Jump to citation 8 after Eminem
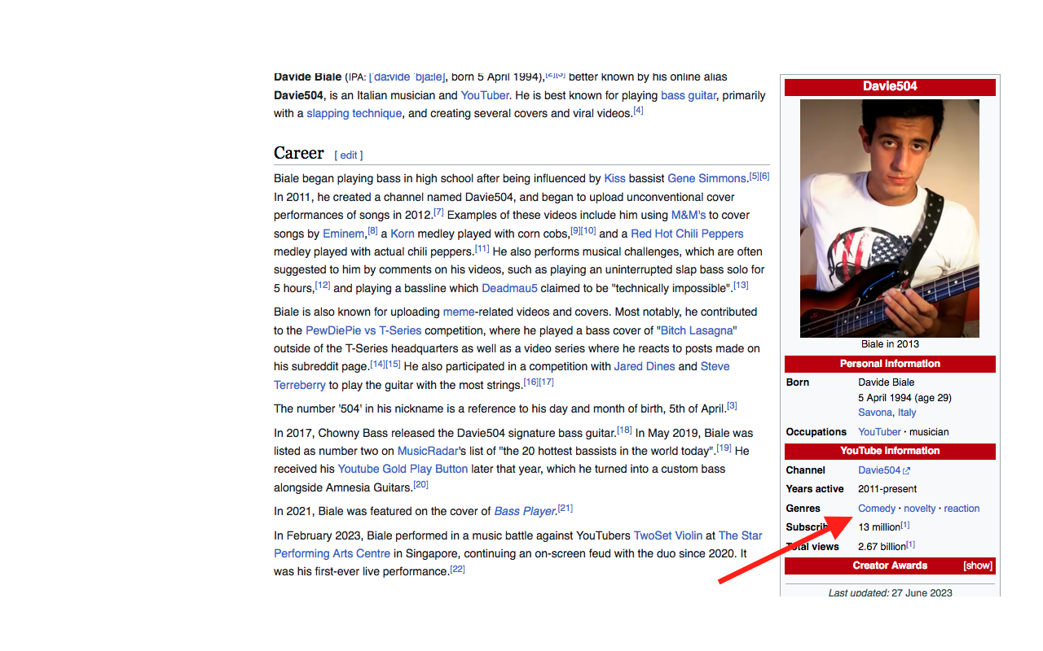Viewport: 1043px width, 651px height. (x=372, y=231)
